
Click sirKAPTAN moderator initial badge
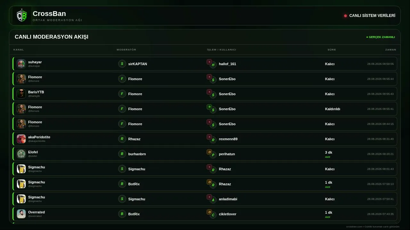tap(122, 64)
